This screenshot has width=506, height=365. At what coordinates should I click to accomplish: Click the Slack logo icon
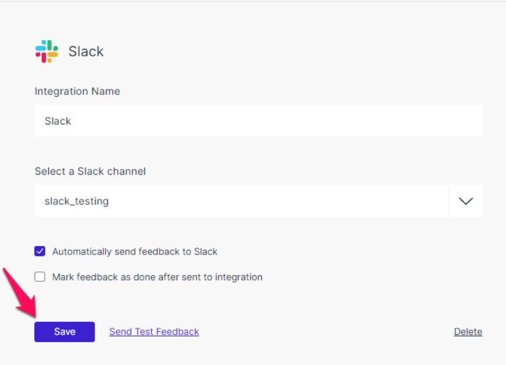click(47, 51)
